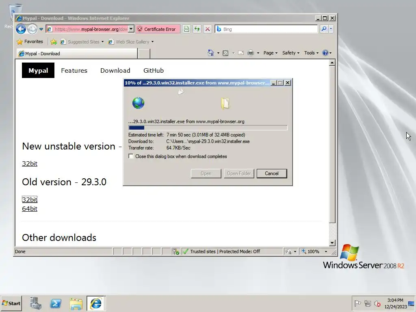Click the Action Center flag tray icon
This screenshot has height=312, width=416.
pos(357,303)
